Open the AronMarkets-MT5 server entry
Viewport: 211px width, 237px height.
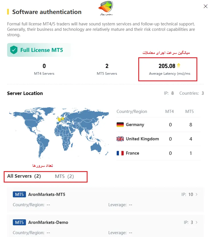coord(47,195)
